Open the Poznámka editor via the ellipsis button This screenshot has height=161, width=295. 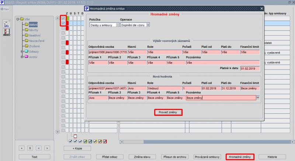258,97
